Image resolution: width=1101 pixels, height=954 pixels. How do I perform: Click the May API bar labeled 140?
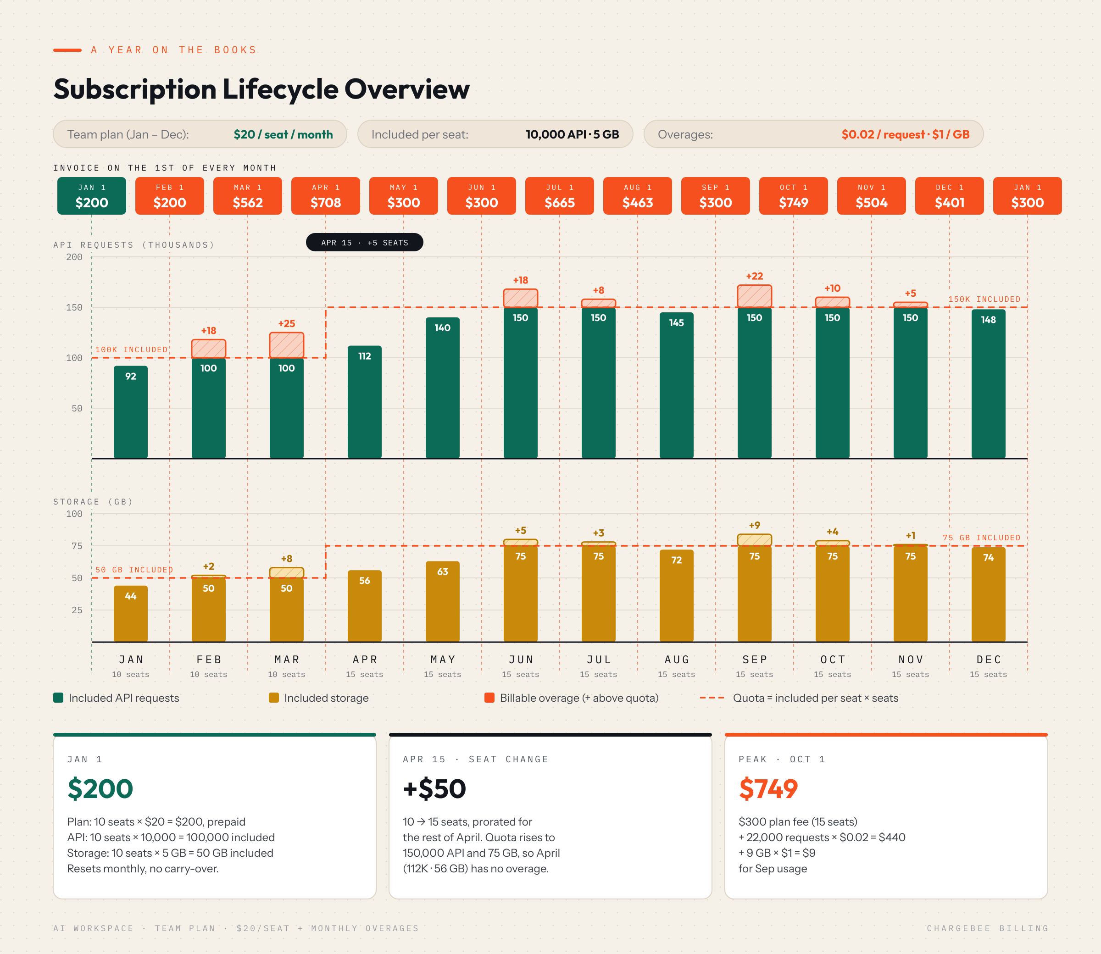[442, 388]
